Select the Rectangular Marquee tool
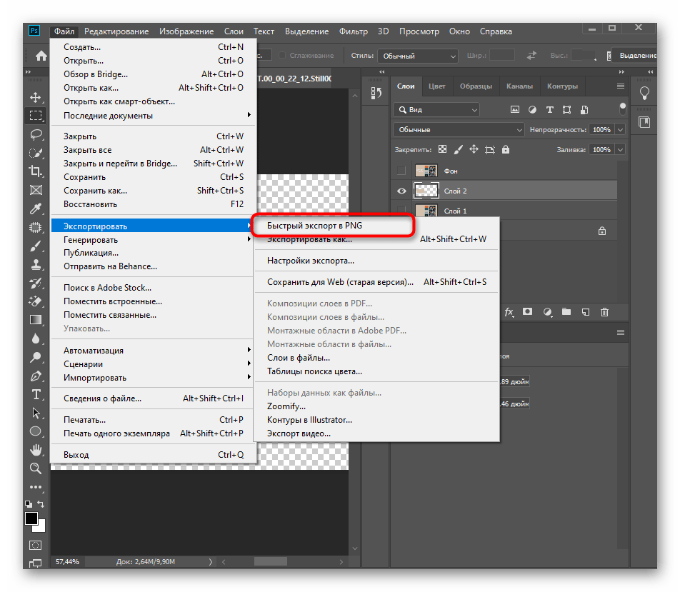680x592 pixels. click(x=36, y=116)
